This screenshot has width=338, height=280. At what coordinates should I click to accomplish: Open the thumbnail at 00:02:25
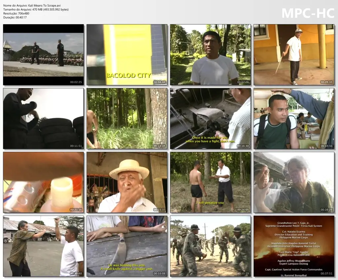point(43,55)
